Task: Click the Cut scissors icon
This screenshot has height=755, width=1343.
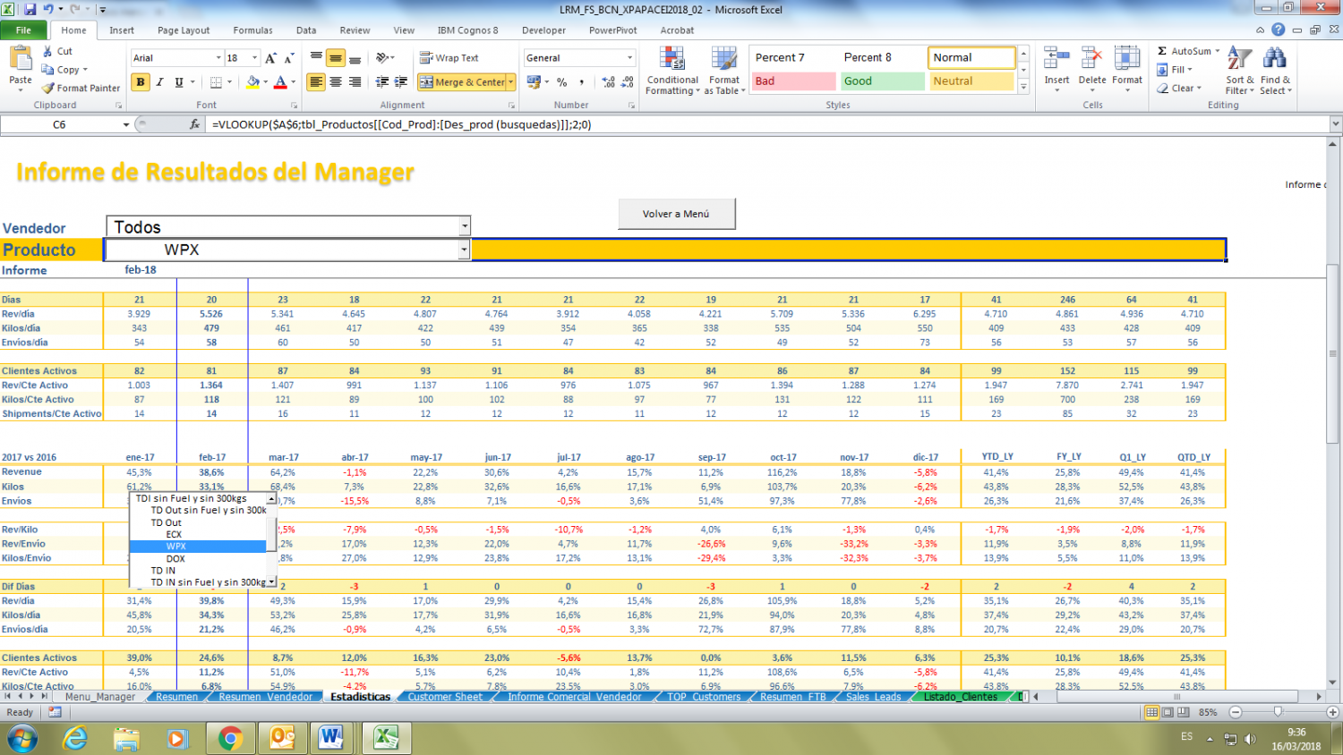Action: pos(48,51)
